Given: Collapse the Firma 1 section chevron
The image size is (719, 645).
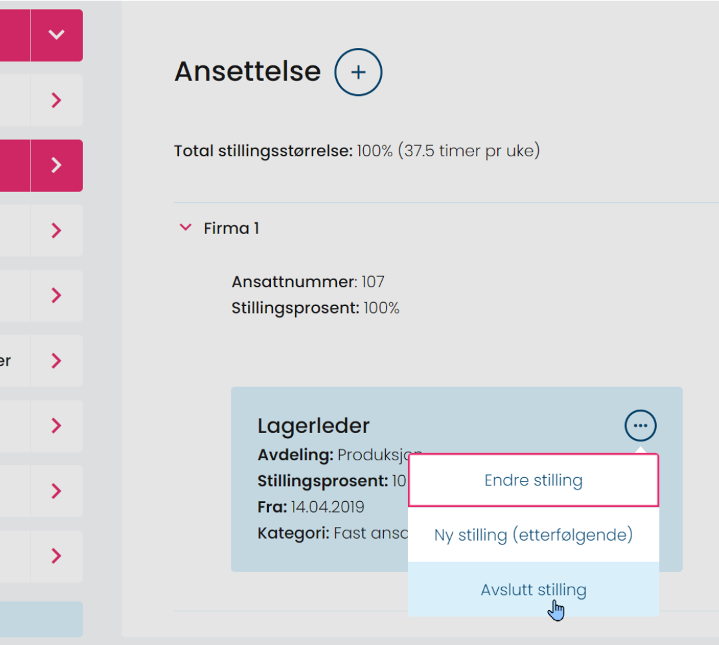Looking at the screenshot, I should pos(185,228).
